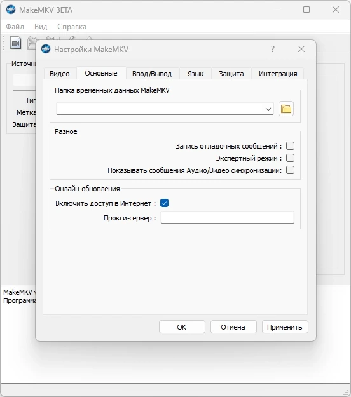
Task: Close the MakeMKV BETA main window
Action: pos(336,10)
